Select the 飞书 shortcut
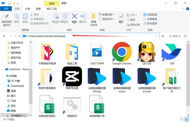The image size is (190, 122). (172, 54)
